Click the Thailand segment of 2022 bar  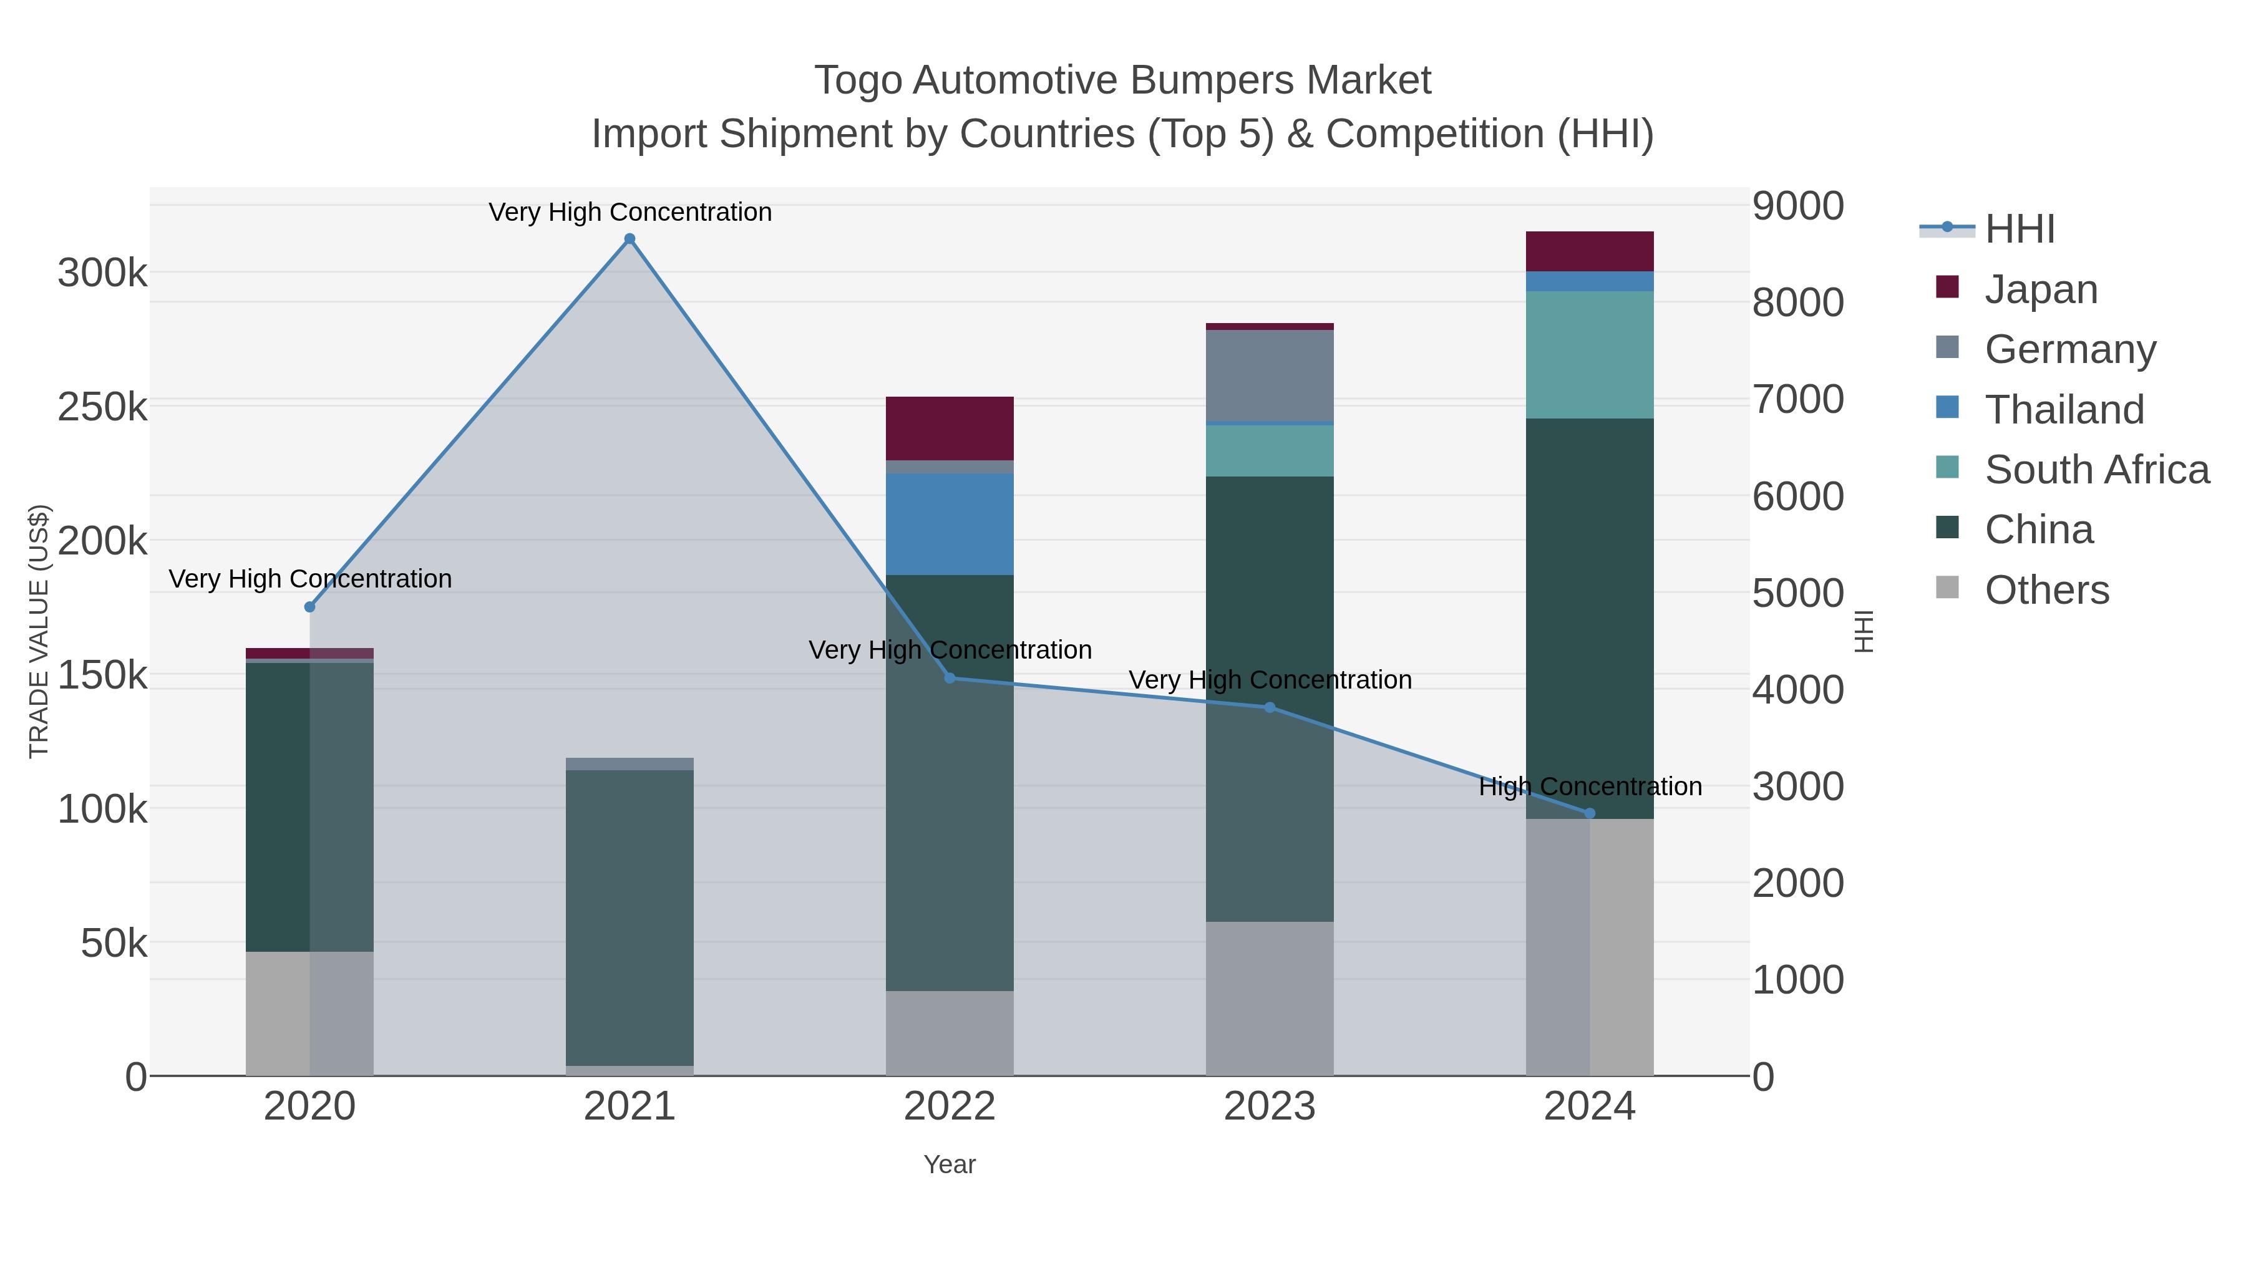(x=950, y=525)
